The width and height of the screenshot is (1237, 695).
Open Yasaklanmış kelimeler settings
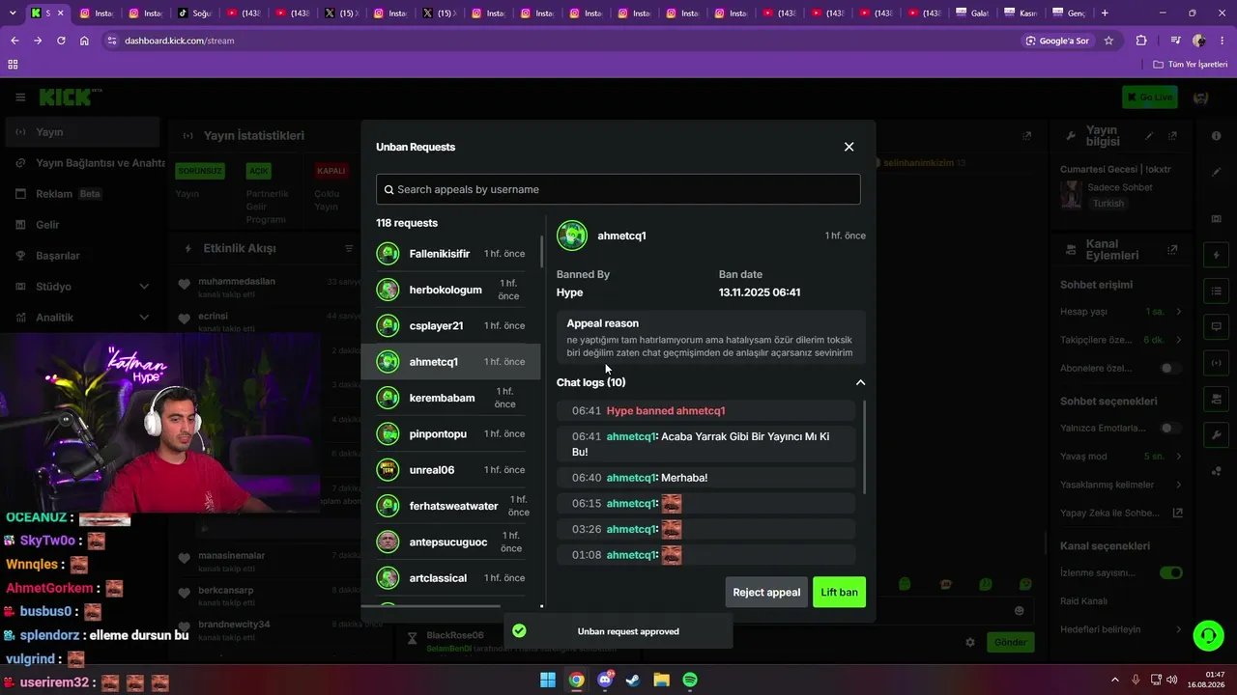click(1179, 485)
